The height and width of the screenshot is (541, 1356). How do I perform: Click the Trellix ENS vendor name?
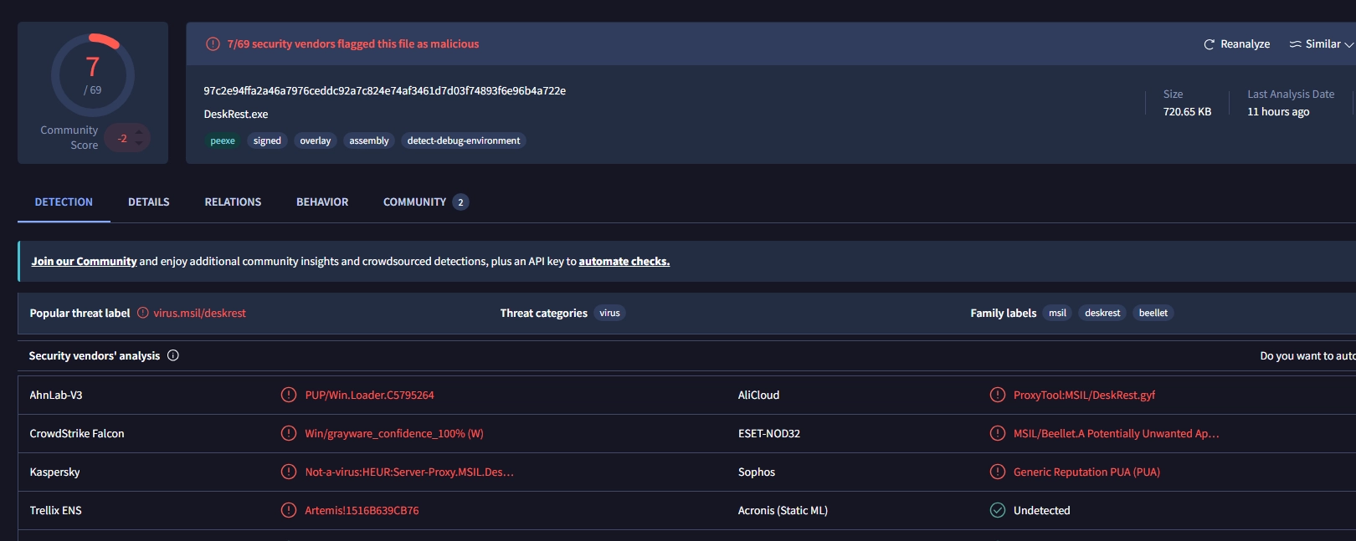tap(56, 510)
